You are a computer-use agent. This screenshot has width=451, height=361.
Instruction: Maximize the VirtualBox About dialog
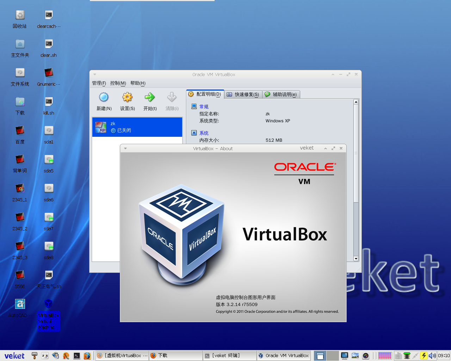[x=333, y=148]
